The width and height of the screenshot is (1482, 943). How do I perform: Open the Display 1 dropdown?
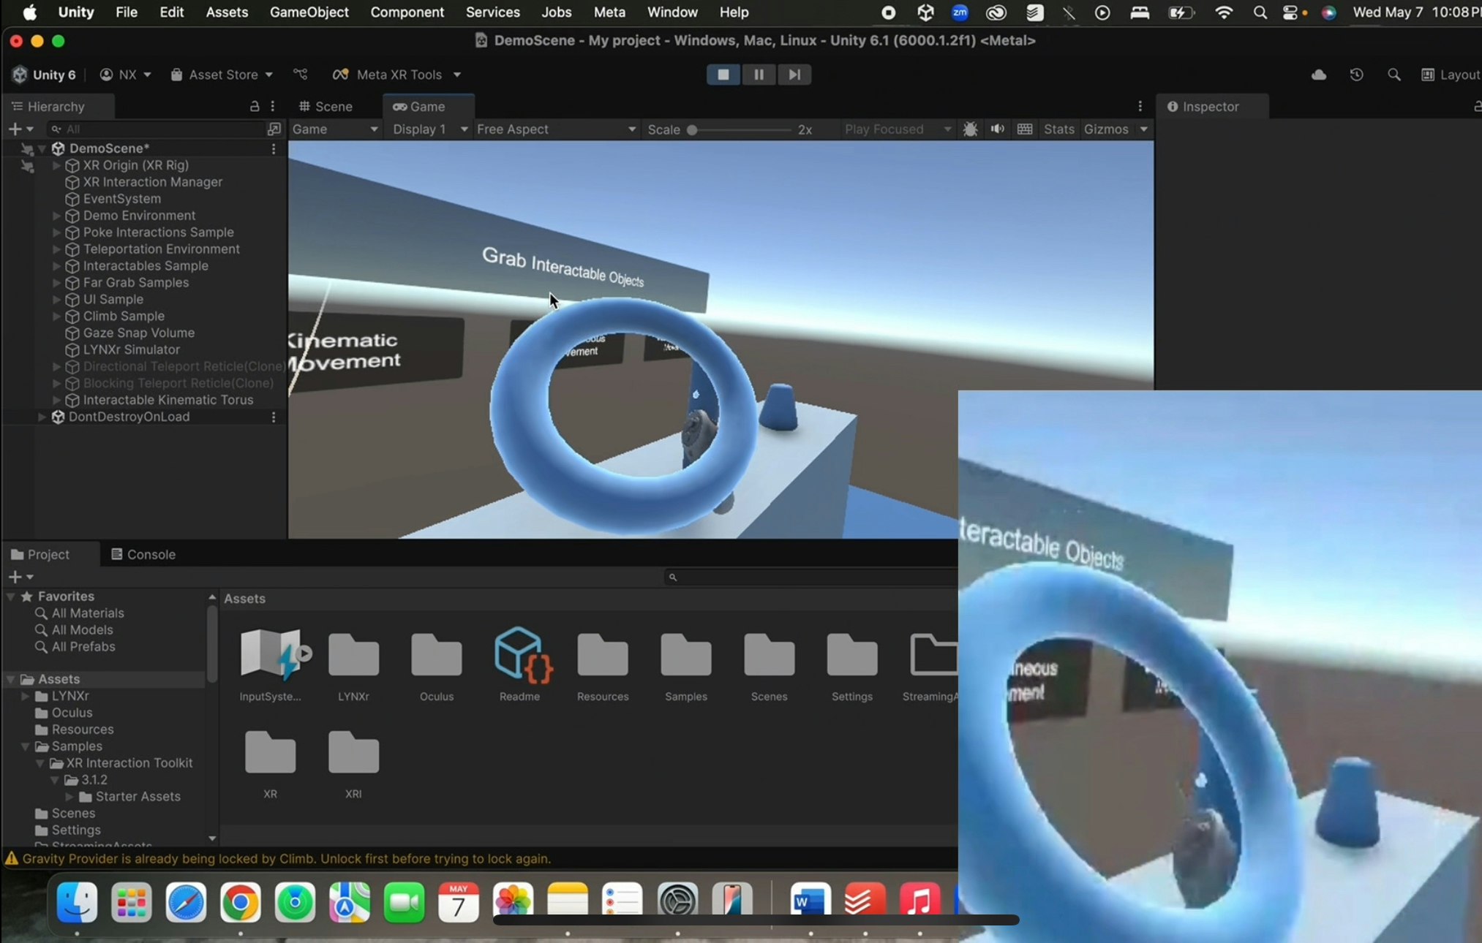click(x=429, y=129)
